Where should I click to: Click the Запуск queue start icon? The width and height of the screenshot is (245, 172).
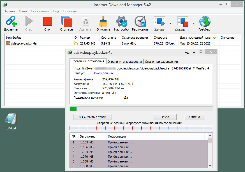pyautogui.click(x=159, y=22)
